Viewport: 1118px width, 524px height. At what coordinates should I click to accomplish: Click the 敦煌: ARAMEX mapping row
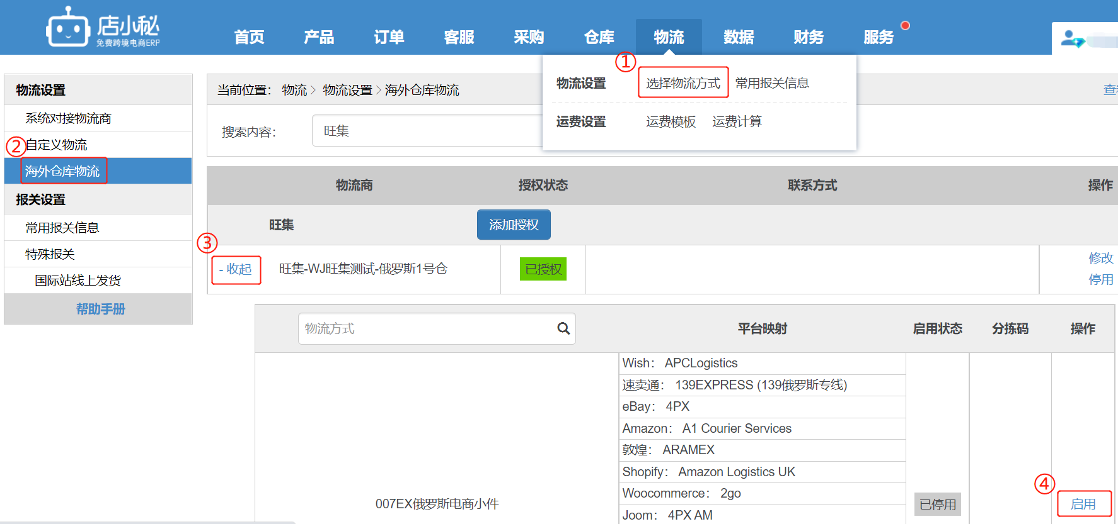(x=763, y=450)
